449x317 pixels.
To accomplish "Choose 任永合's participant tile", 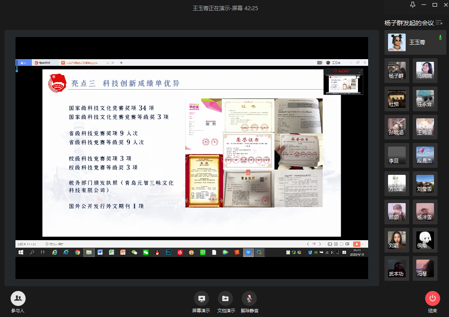I will [x=425, y=99].
